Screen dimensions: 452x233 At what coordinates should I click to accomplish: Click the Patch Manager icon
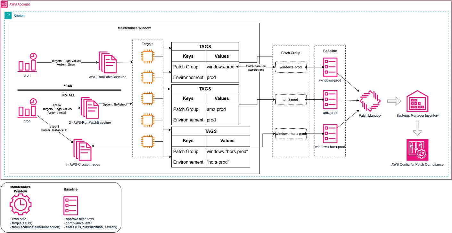370,100
